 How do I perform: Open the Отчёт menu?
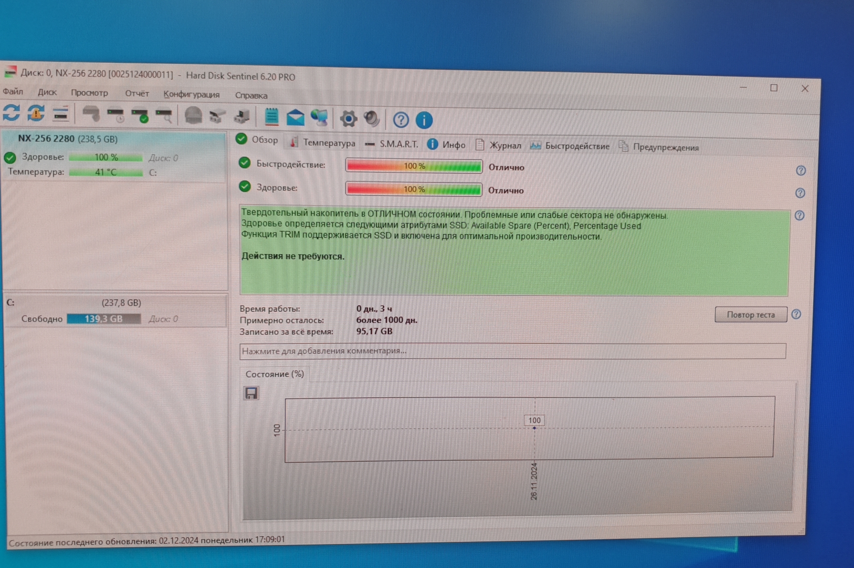[x=137, y=93]
